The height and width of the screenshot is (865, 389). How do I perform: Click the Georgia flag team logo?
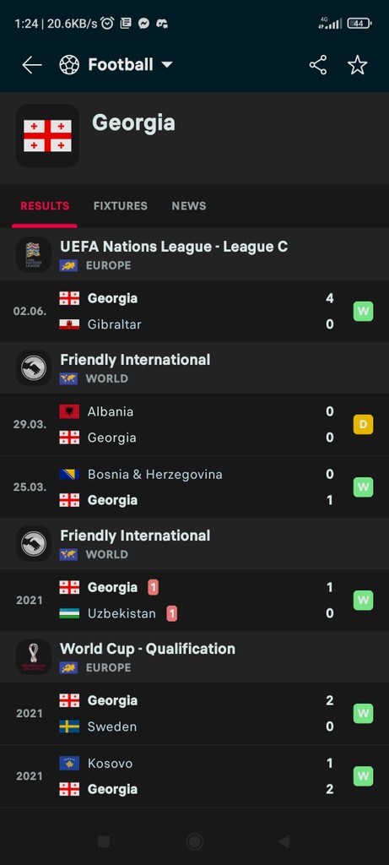click(47, 136)
